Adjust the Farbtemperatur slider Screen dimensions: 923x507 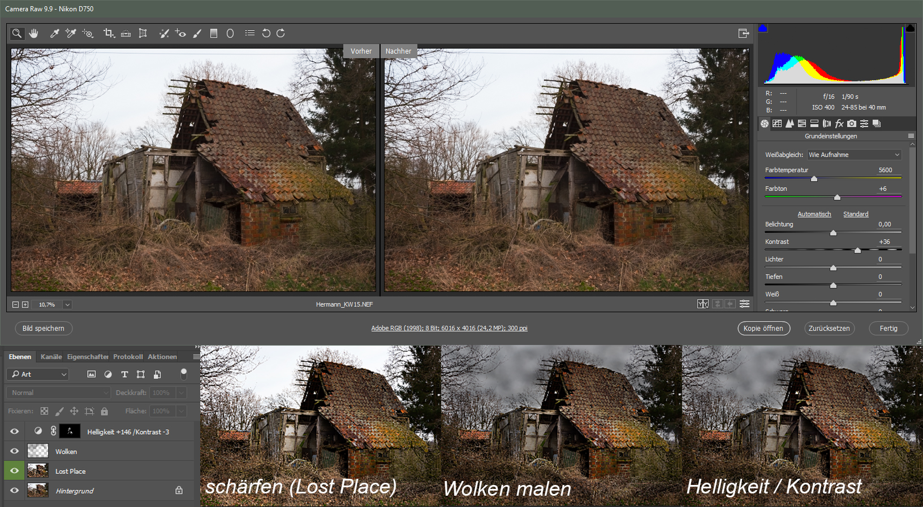814,178
